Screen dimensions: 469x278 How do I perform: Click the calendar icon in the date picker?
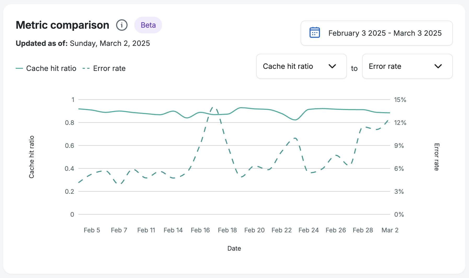(x=314, y=32)
